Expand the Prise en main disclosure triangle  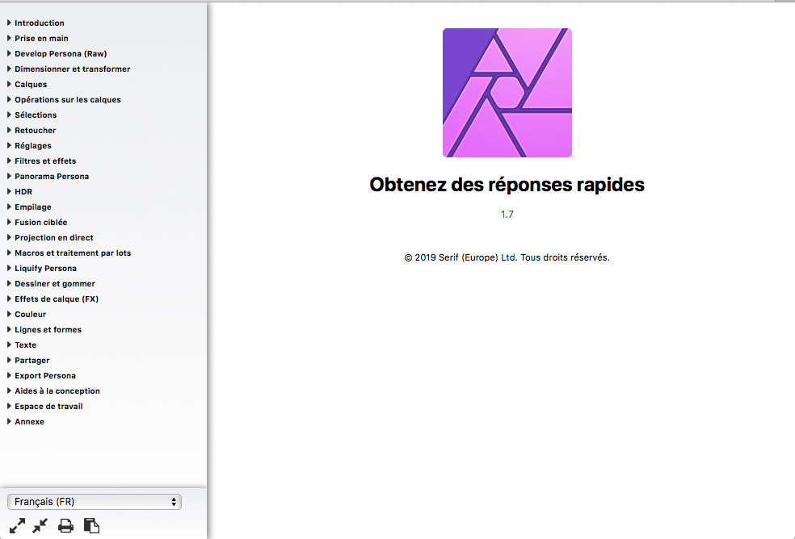9,38
